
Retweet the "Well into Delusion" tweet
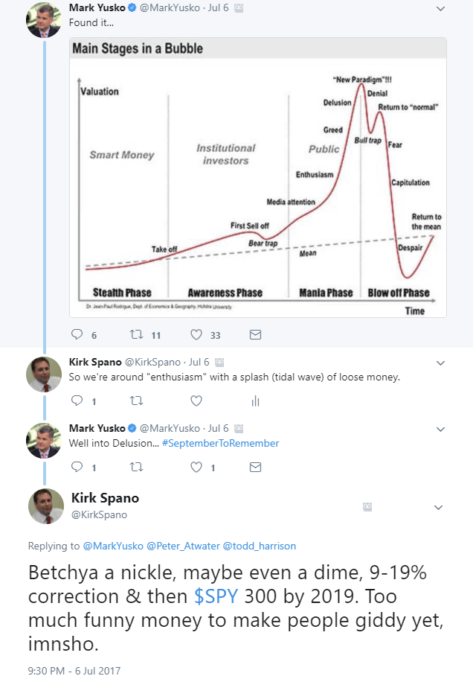click(x=136, y=468)
